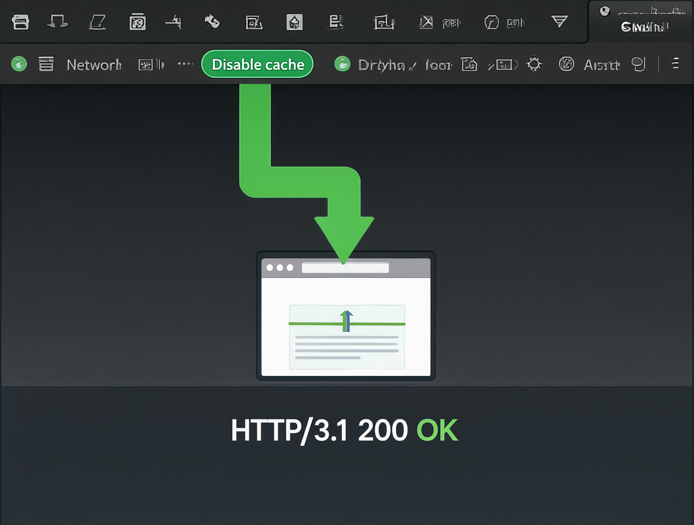Open the house-in-square icon
694x525 pixels.
coord(294,22)
